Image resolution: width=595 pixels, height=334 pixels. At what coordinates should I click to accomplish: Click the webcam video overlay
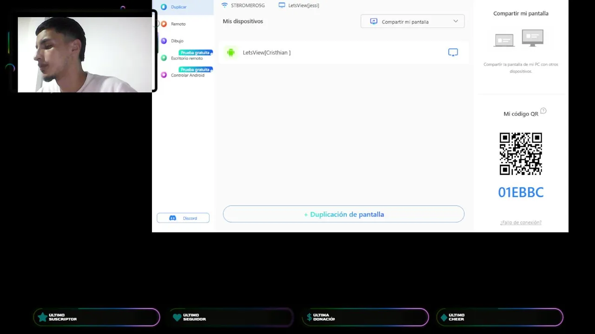click(85, 55)
